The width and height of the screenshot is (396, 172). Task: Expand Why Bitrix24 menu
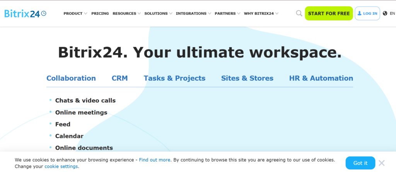(261, 14)
